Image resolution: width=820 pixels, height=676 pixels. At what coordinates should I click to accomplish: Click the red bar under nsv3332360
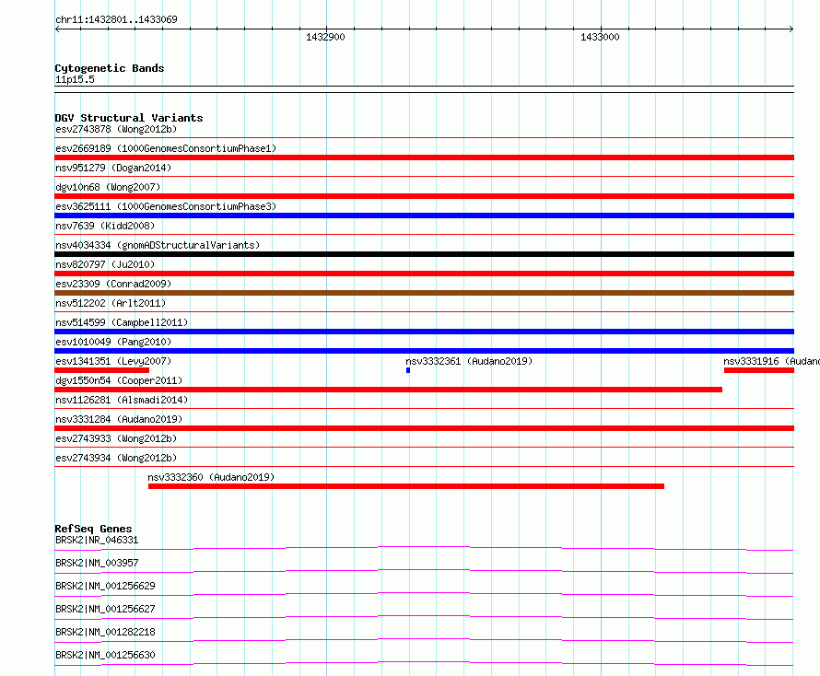406,486
